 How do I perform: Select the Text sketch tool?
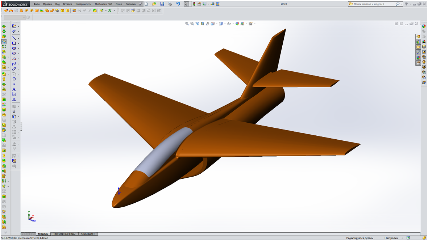point(14,89)
